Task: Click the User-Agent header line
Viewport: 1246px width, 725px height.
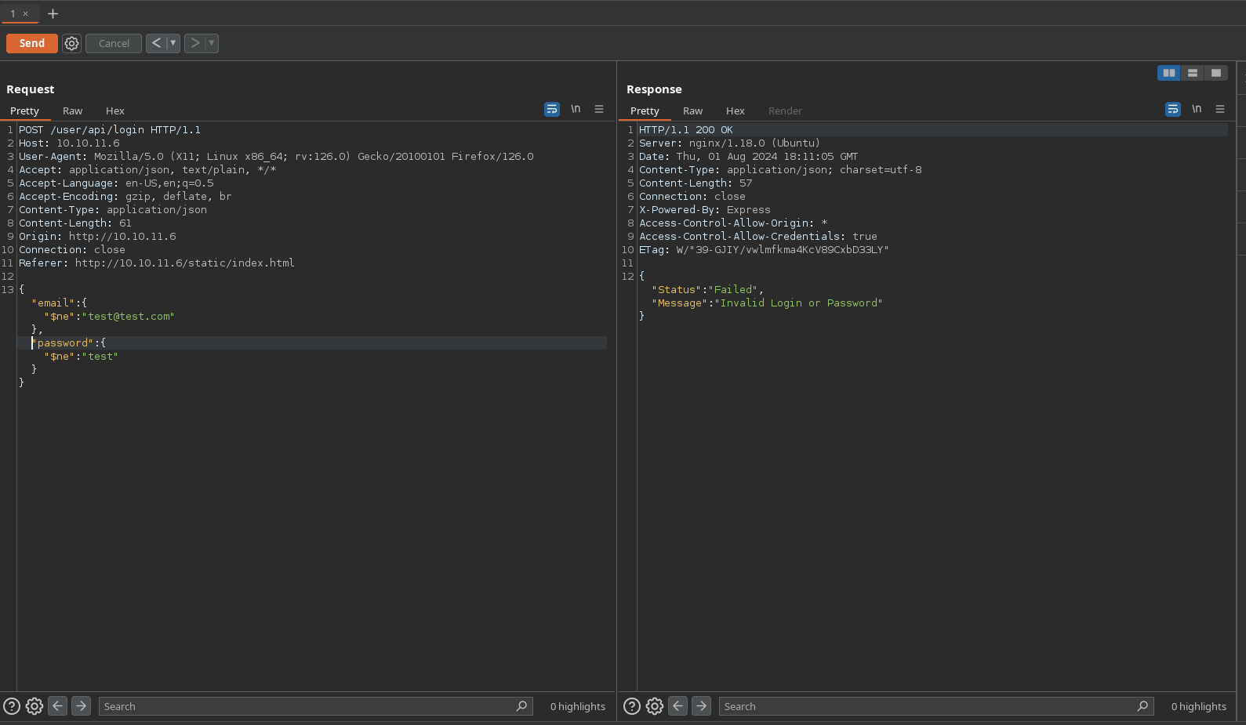Action: 276,157
